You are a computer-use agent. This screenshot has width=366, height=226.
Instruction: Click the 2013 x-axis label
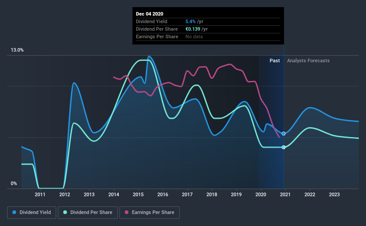[89, 194]
